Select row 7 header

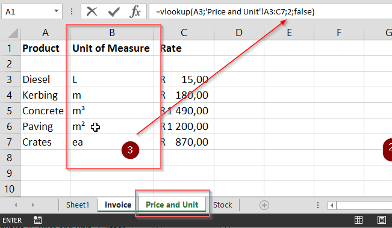(x=10, y=142)
